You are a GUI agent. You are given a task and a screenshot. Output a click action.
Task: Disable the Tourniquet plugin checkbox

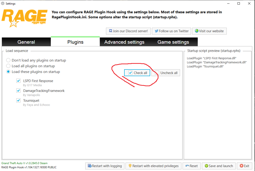pos(18,100)
